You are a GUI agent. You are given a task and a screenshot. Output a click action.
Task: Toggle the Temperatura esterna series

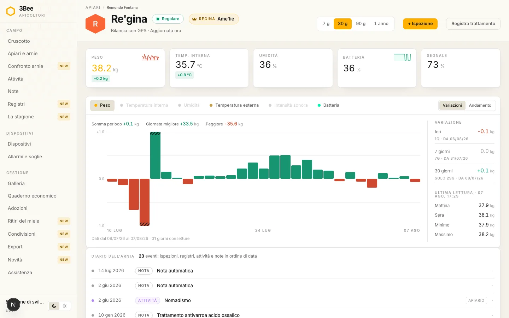coord(234,105)
